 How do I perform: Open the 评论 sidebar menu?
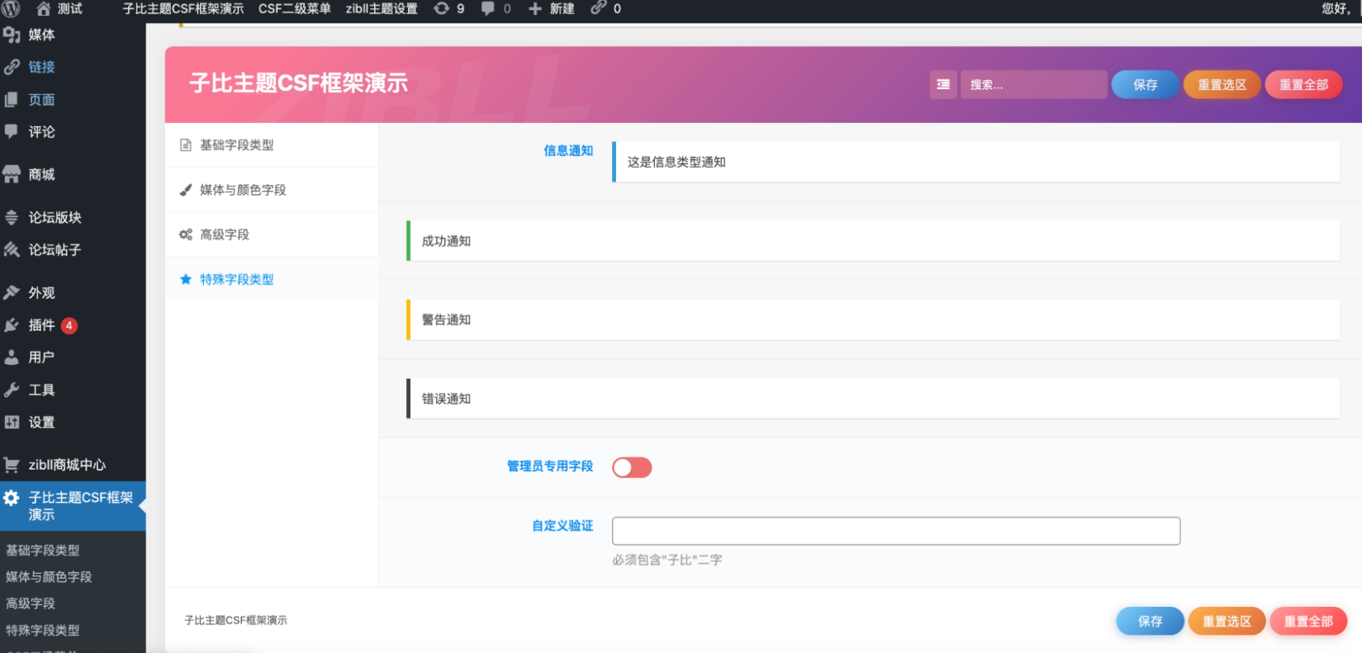pos(73,132)
